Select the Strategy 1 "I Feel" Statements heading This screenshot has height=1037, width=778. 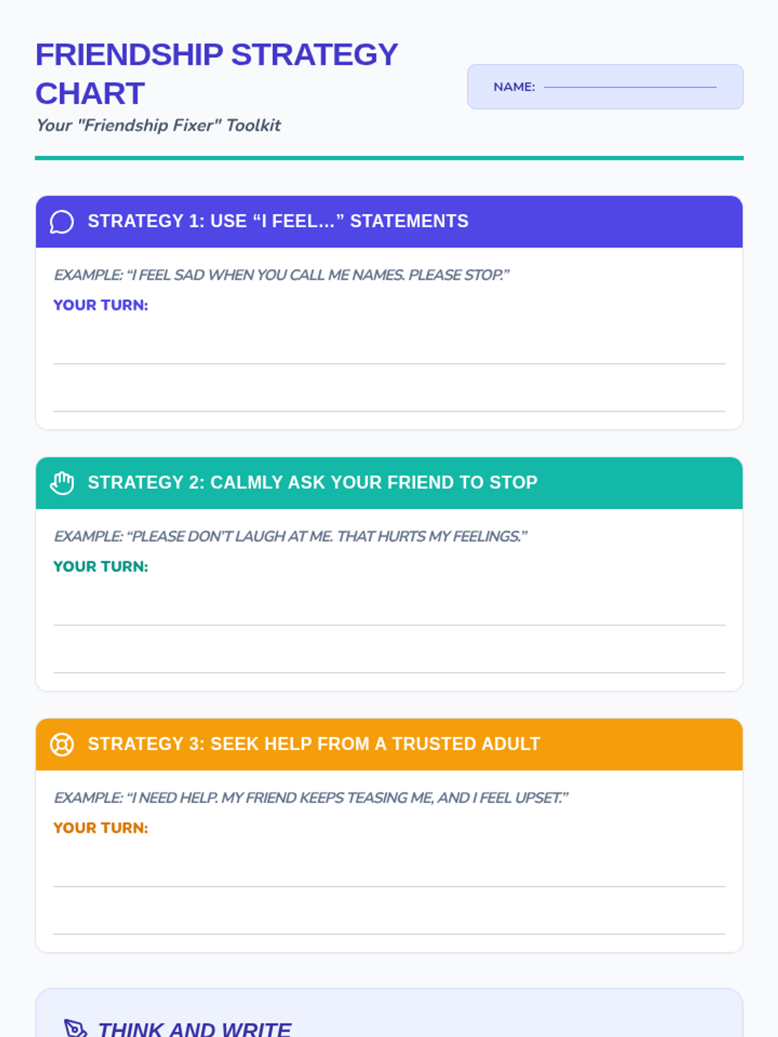coord(277,222)
